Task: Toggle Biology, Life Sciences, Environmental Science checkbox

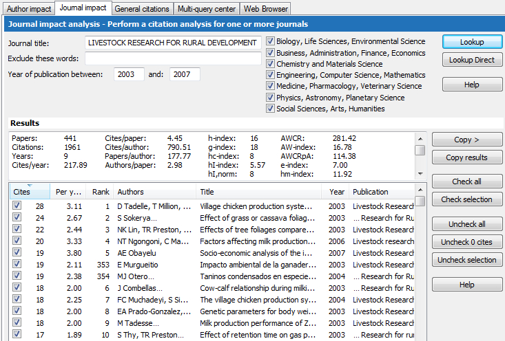Action: coord(270,41)
